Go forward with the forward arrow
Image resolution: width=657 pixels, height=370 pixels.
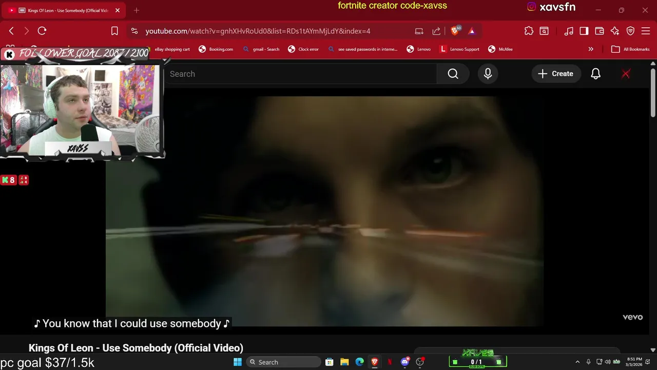click(27, 31)
